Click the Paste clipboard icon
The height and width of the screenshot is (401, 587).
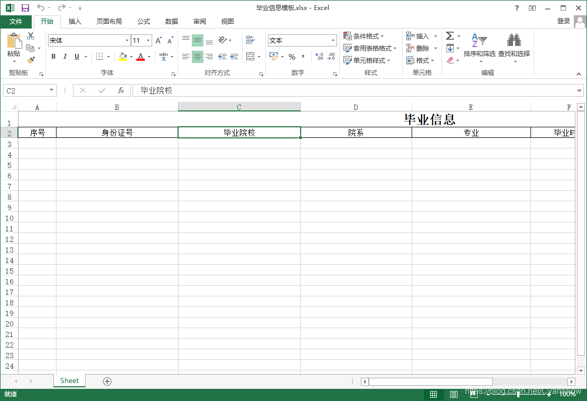coord(14,41)
